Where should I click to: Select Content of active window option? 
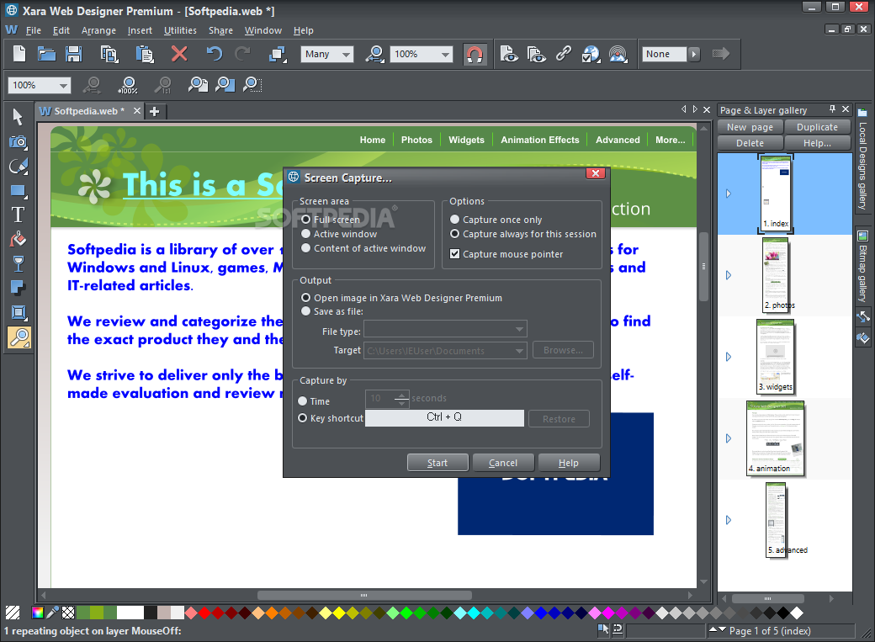[305, 248]
